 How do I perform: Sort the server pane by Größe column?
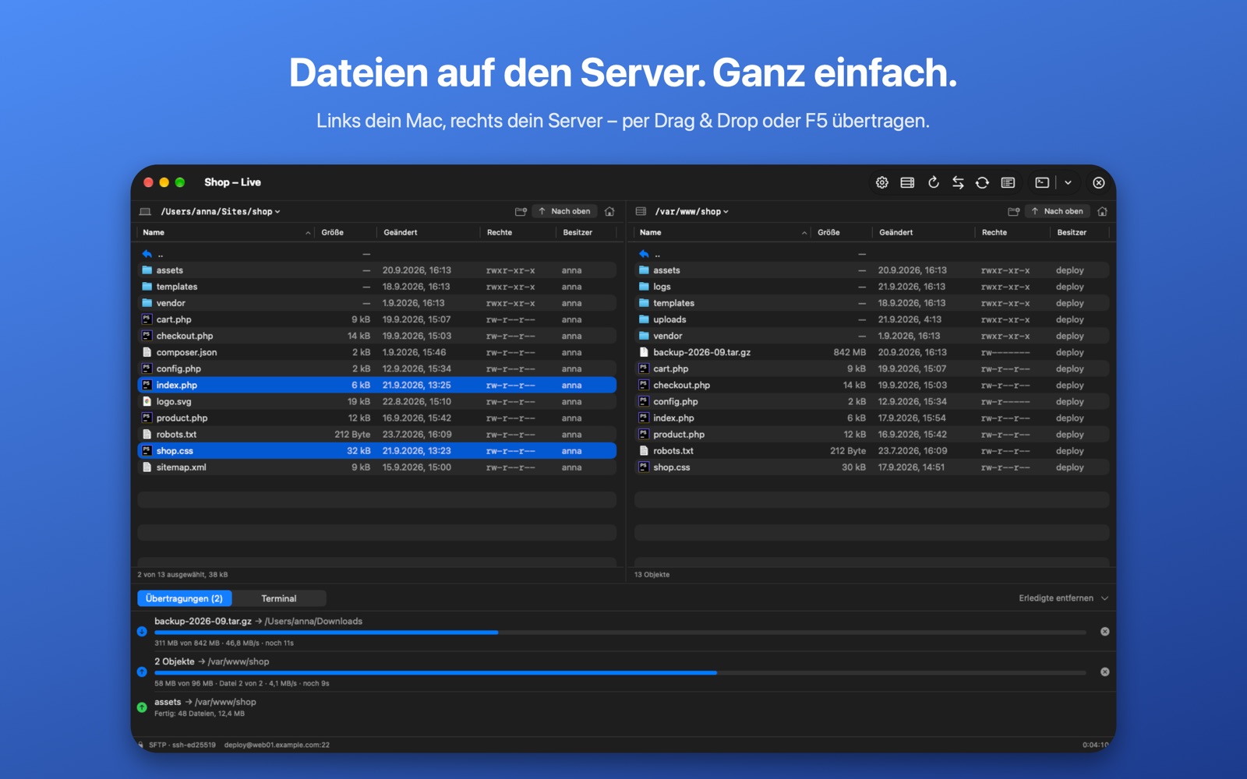(841, 232)
